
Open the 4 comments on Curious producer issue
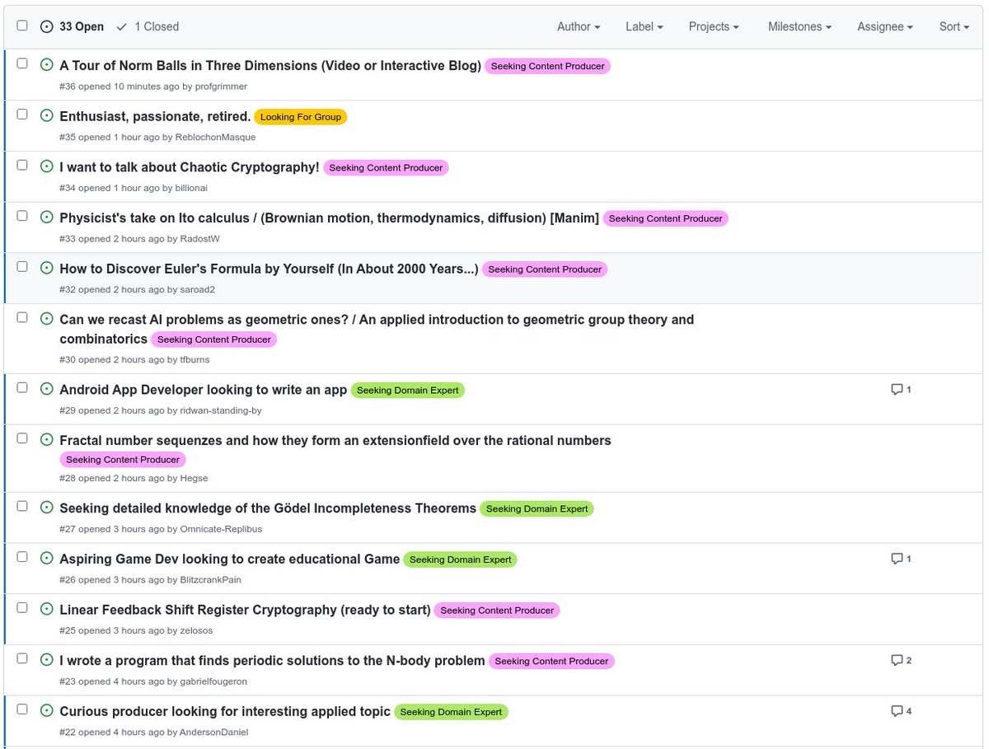901,711
